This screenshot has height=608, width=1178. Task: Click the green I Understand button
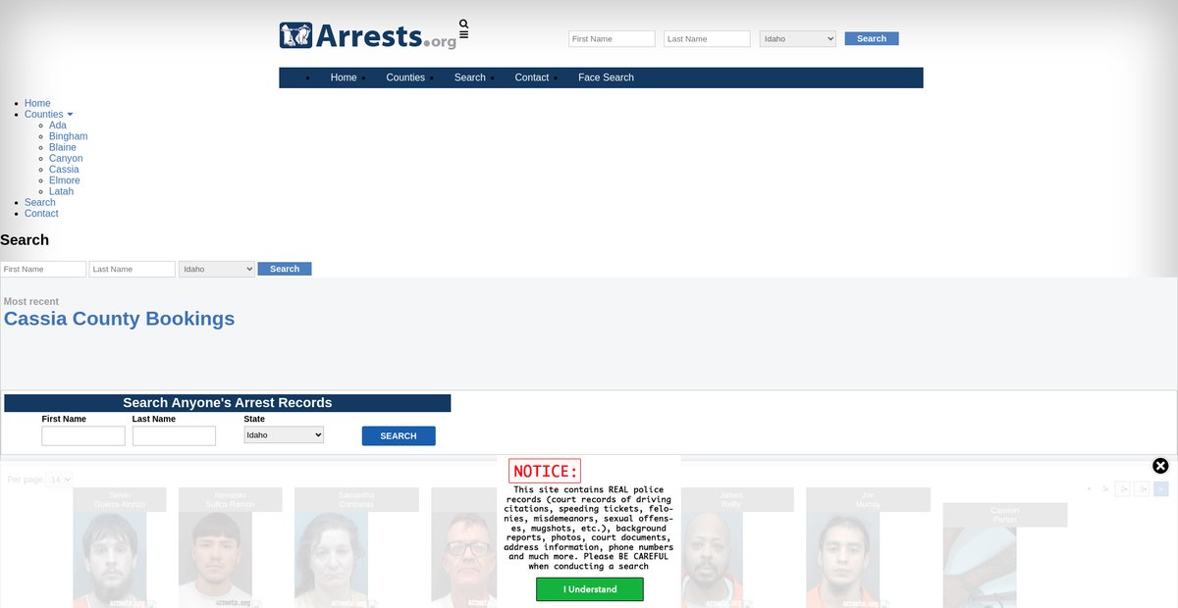pyautogui.click(x=590, y=589)
